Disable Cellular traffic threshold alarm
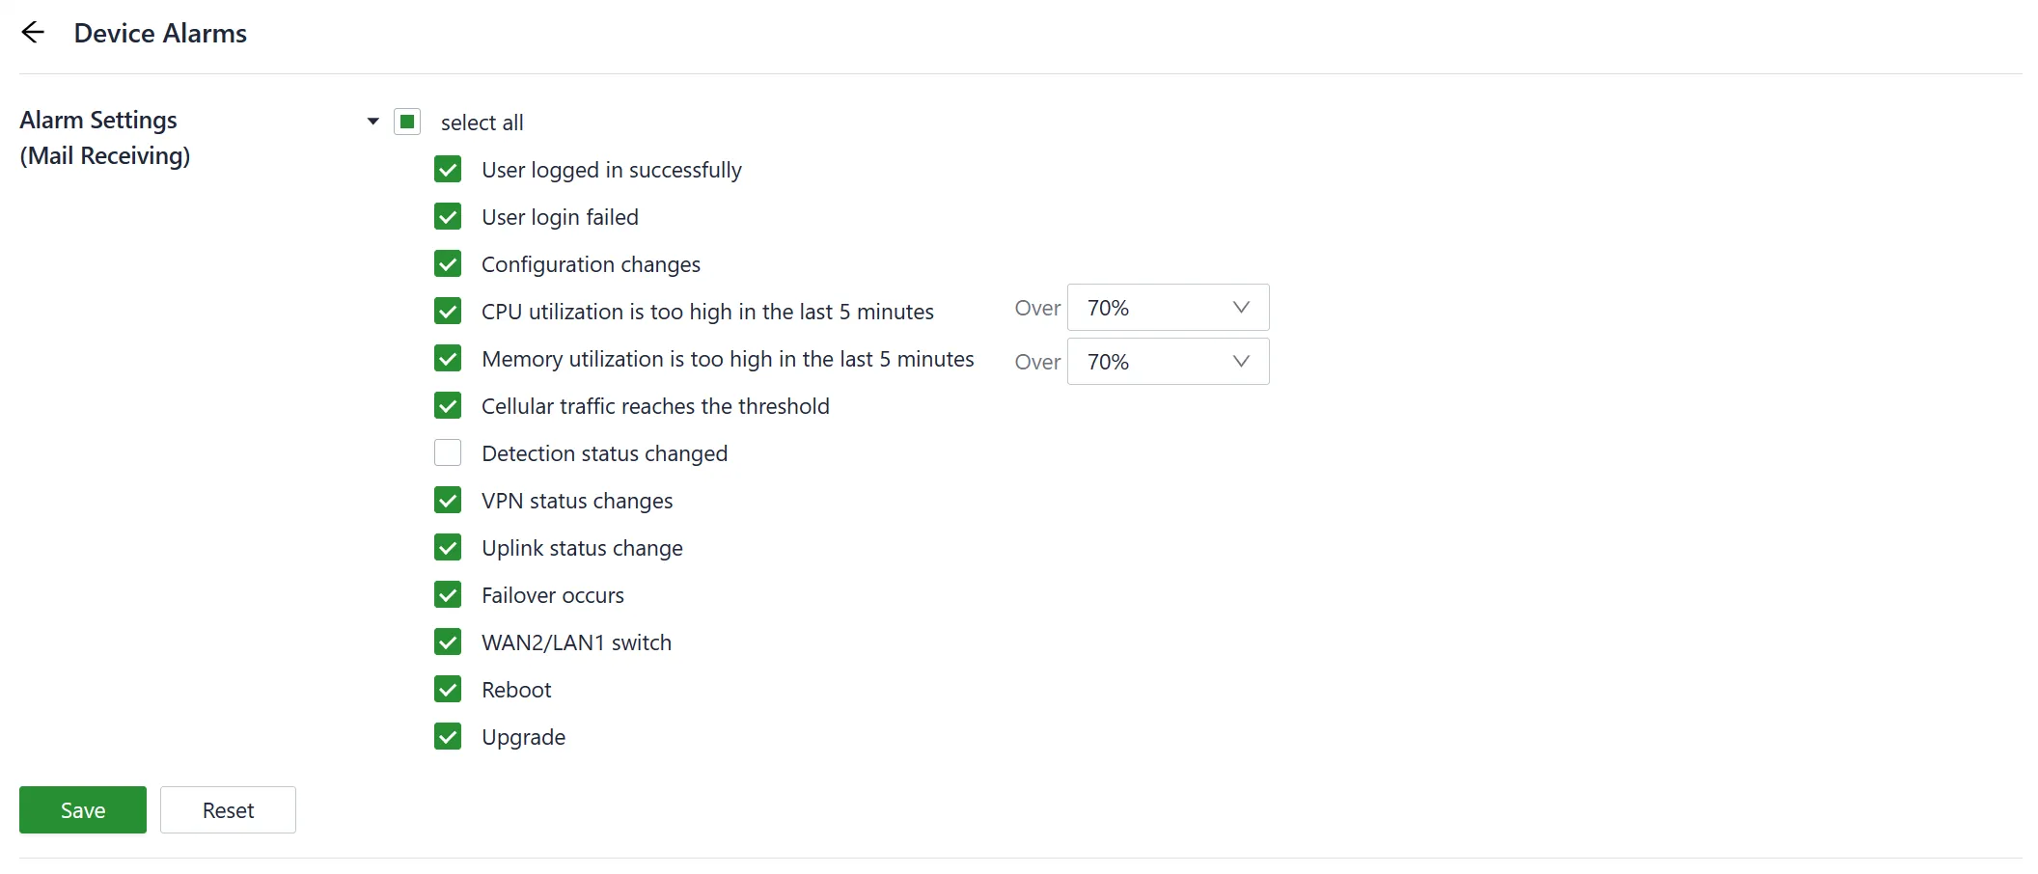 pyautogui.click(x=448, y=406)
